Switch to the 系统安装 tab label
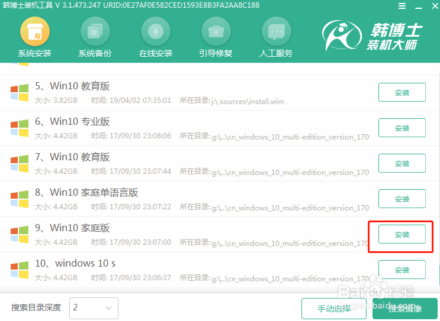The image size is (440, 321). (35, 53)
